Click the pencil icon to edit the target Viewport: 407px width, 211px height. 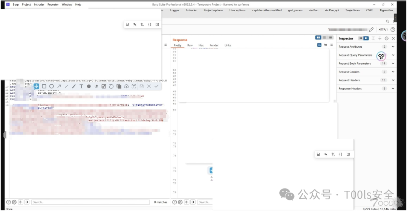[x=372, y=30]
